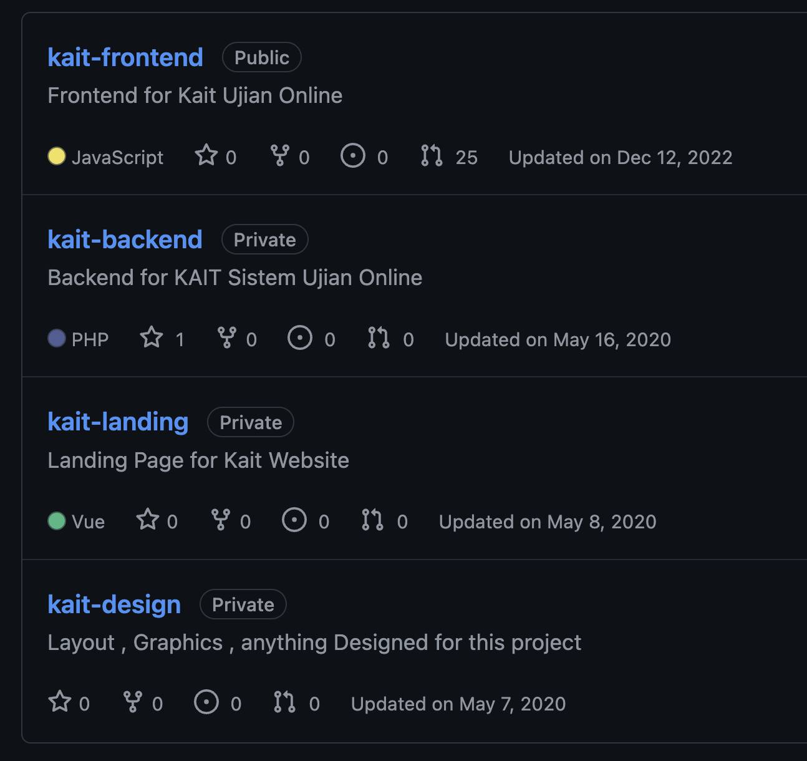Click the pull request icon for kait-backend
This screenshot has width=807, height=761.
(x=379, y=337)
